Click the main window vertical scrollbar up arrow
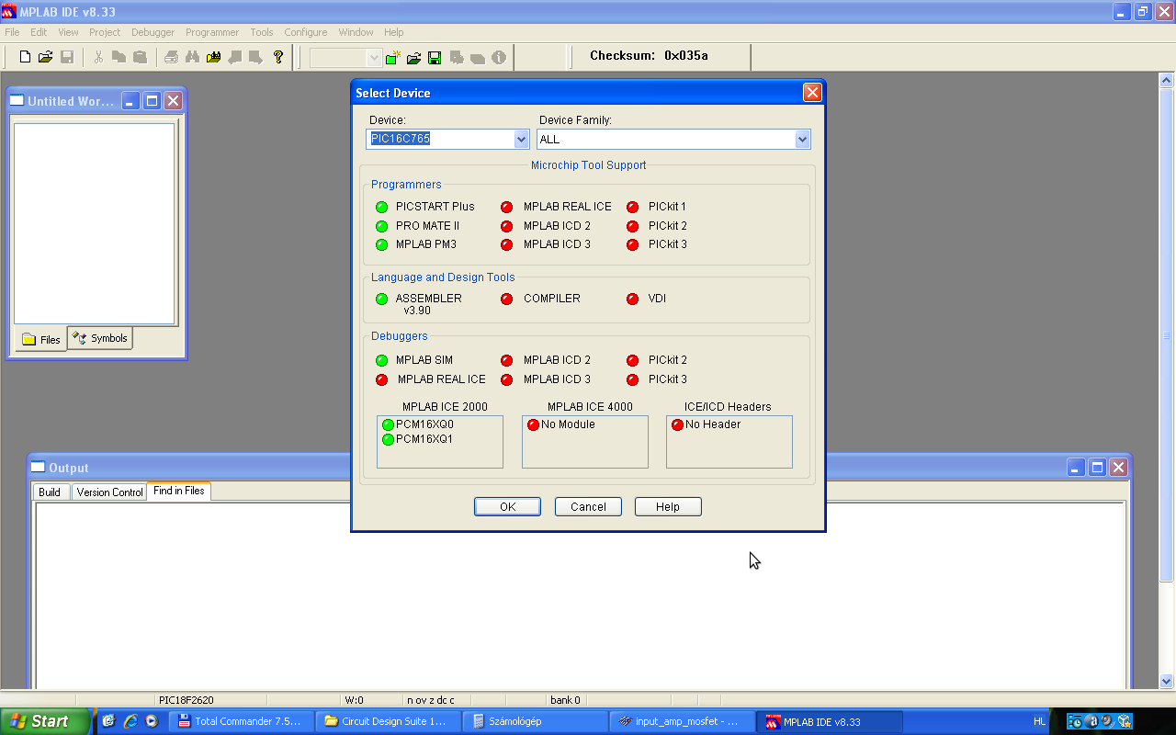1176x735 pixels. 1167,81
